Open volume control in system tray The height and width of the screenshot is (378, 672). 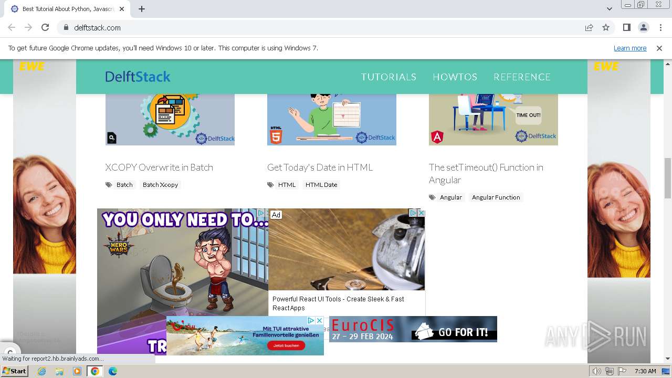click(x=597, y=371)
